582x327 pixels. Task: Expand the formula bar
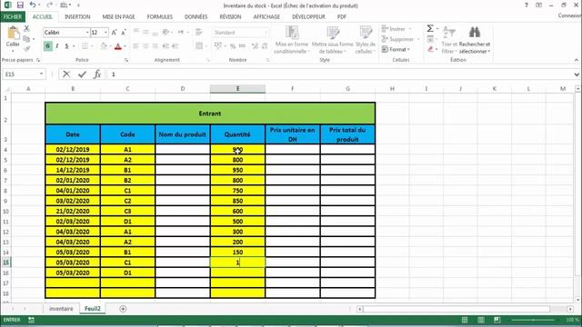pyautogui.click(x=577, y=74)
